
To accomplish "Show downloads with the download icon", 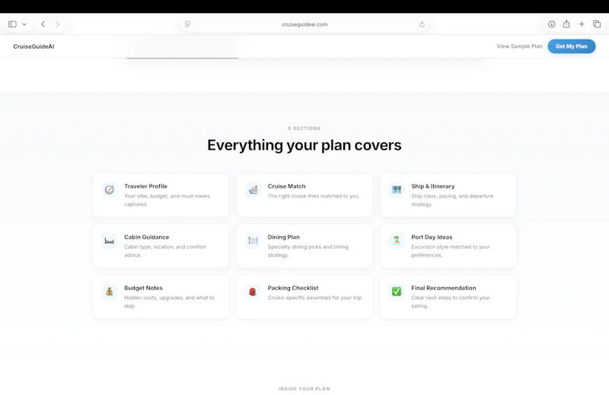I will tap(551, 24).
